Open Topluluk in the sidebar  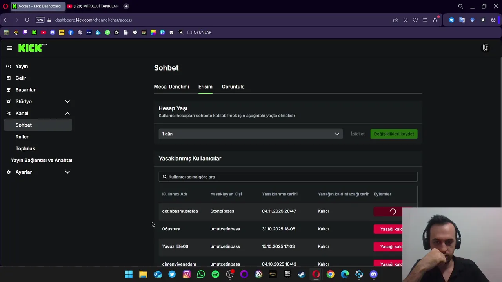coord(25,148)
